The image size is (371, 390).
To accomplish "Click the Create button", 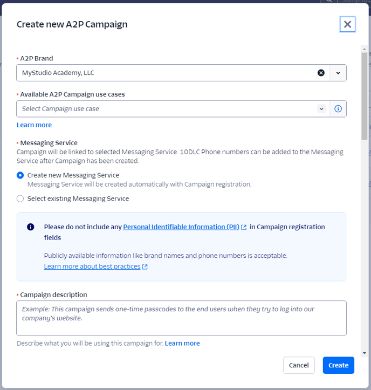I will 339,365.
